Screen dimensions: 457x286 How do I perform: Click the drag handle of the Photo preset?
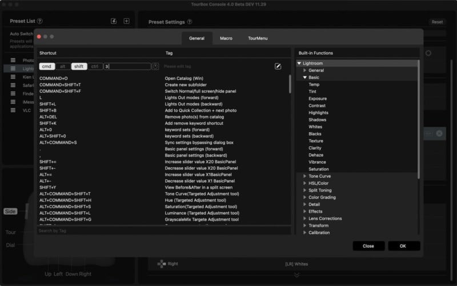click(13, 60)
